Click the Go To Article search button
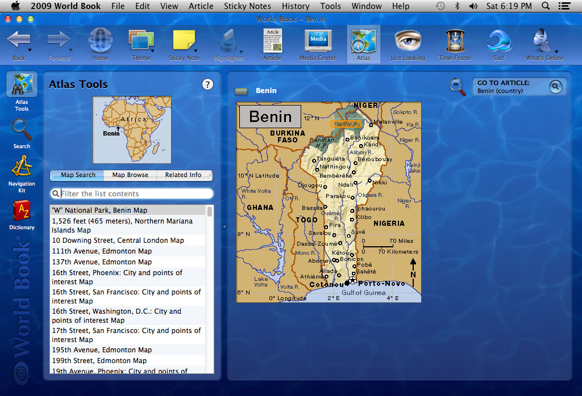Screen dimensions: 582x396 point(556,87)
